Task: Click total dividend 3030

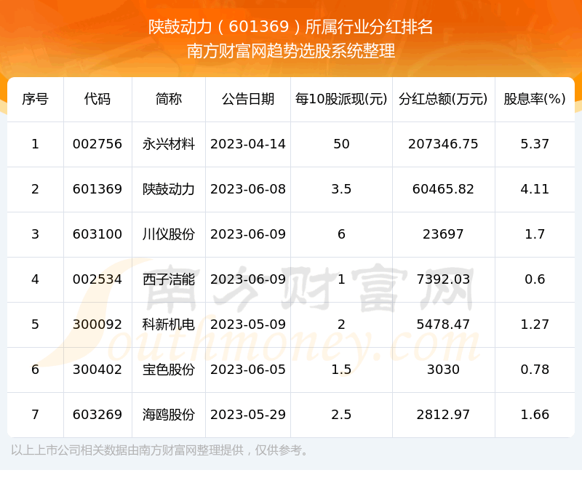Action: (x=443, y=370)
